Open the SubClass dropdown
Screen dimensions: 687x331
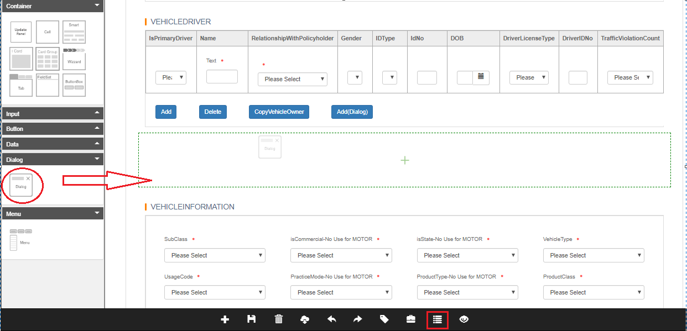[x=215, y=255]
